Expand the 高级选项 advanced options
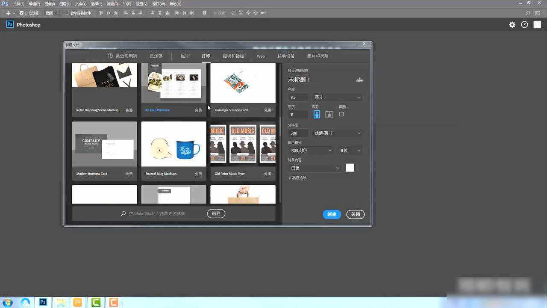 coord(298,178)
